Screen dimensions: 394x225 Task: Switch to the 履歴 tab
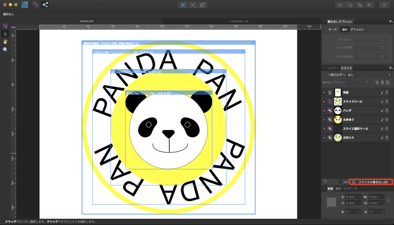tap(338, 189)
